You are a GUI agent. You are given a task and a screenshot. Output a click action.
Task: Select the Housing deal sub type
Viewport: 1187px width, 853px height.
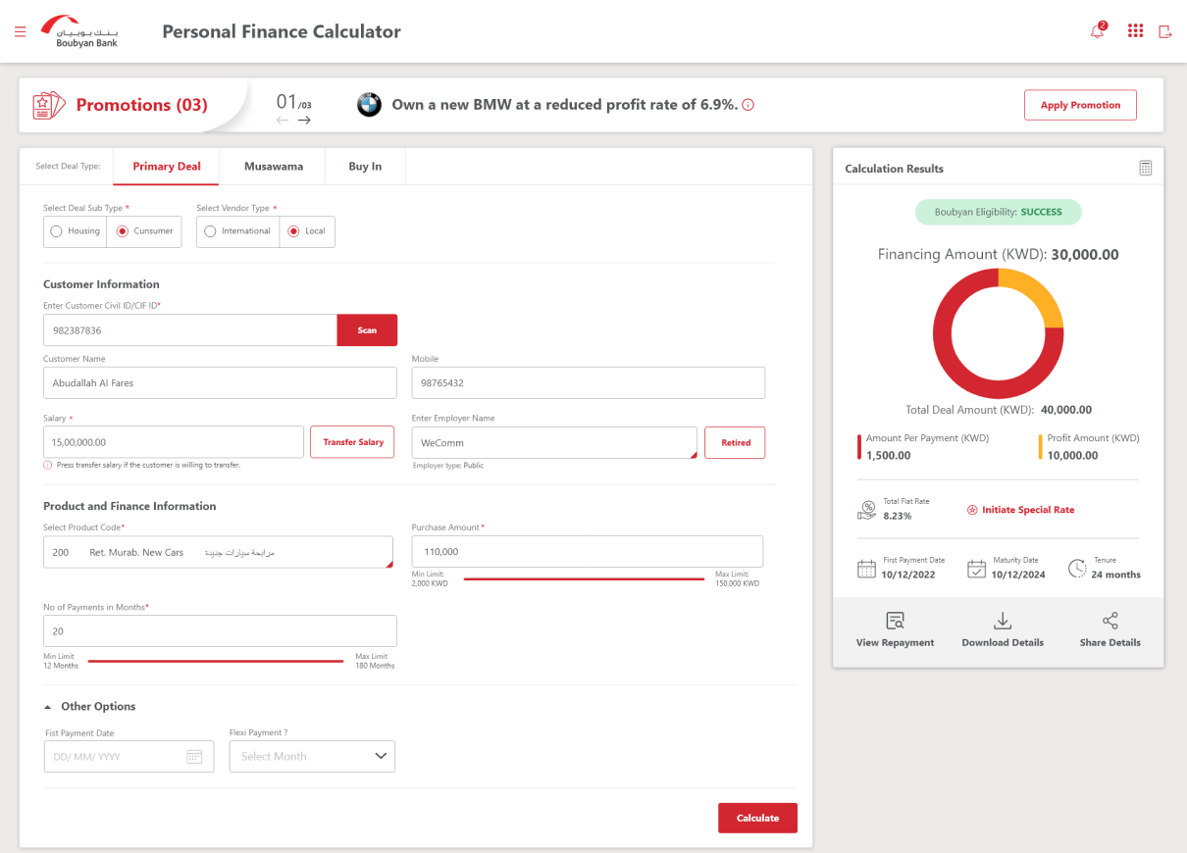click(76, 231)
